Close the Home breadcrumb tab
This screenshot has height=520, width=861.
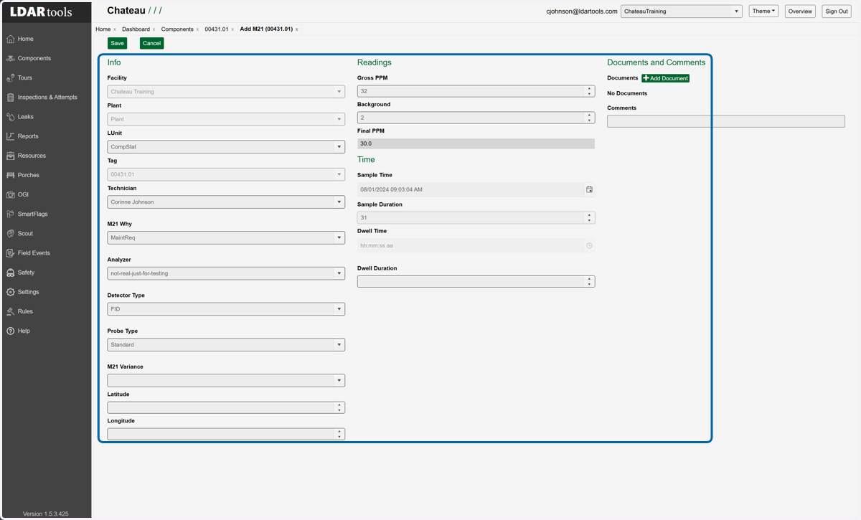tap(115, 29)
